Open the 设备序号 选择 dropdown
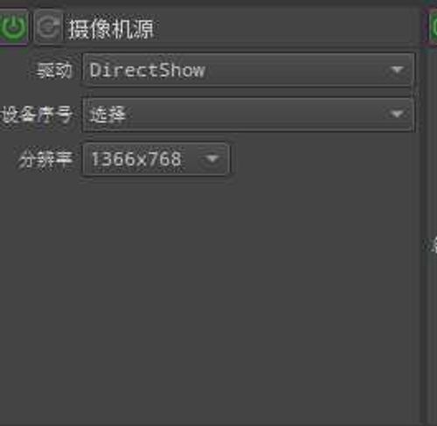Viewport: 437px width, 426px height. point(248,115)
